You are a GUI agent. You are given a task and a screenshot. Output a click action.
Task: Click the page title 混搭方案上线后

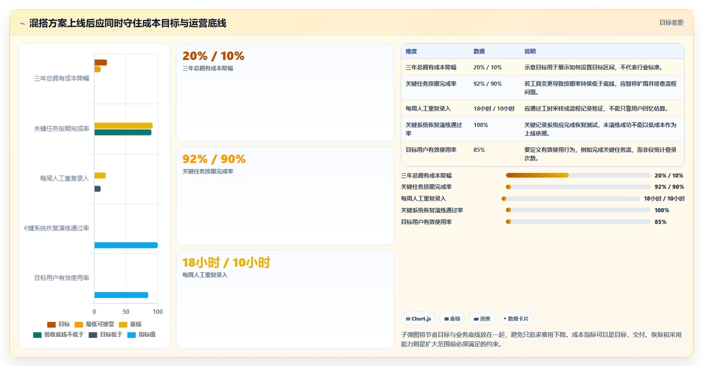(128, 23)
